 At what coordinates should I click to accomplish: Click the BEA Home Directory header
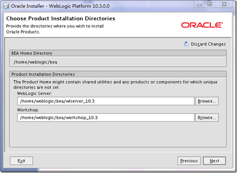click(x=118, y=53)
